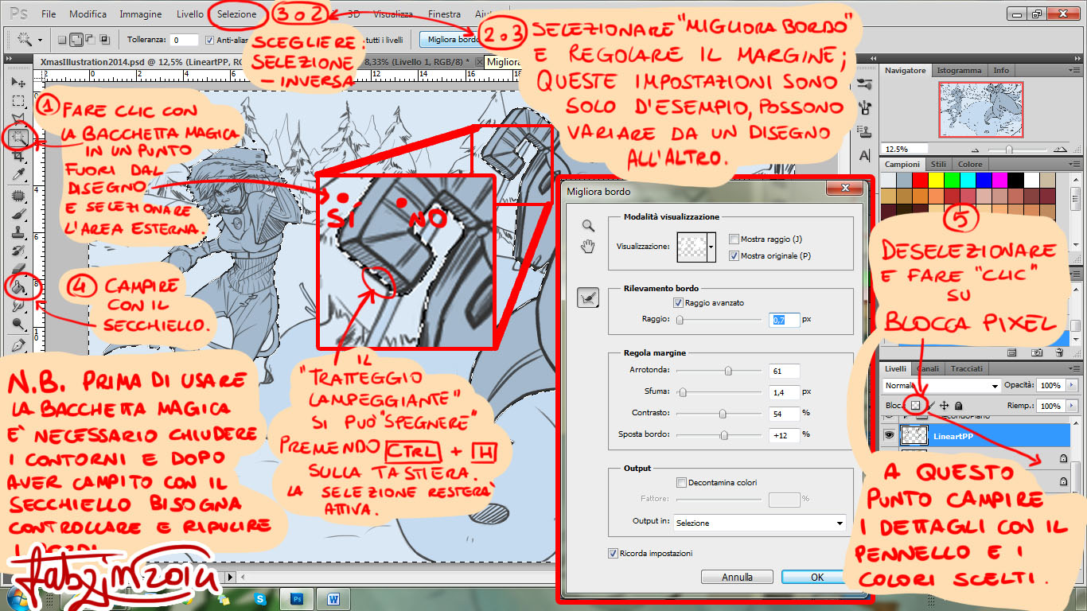
Task: Toggle the Raggio avanzato checkbox
Action: 678,302
